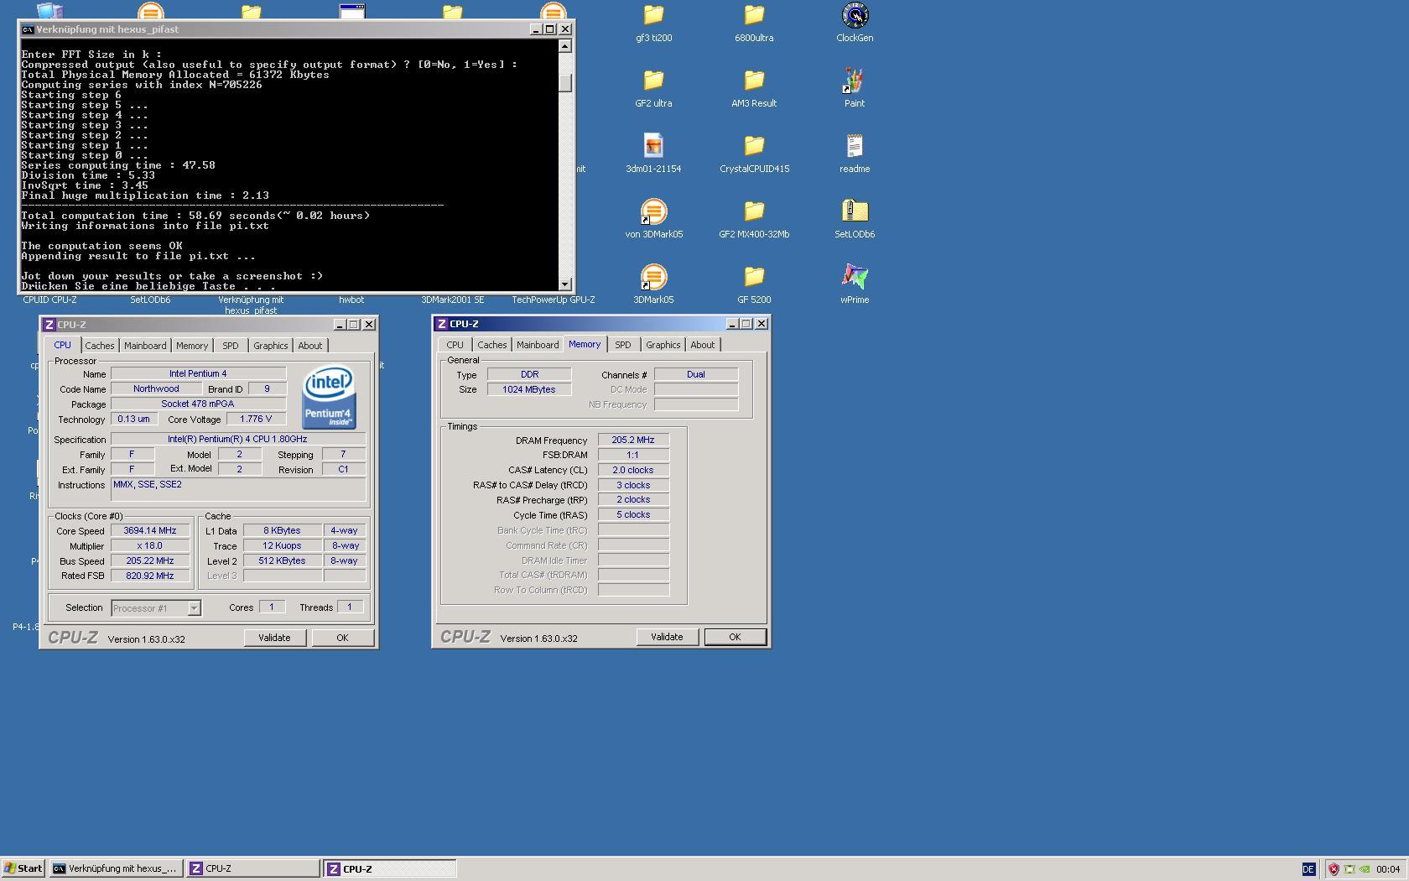Launch the wPrime desktop icon

coord(855,277)
